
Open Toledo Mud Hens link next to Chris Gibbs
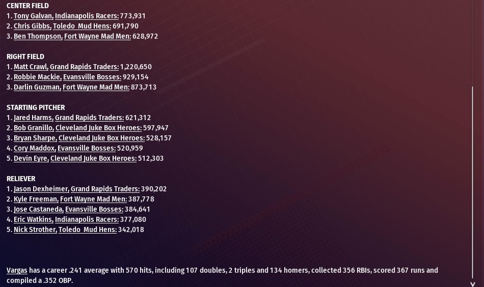pos(82,26)
